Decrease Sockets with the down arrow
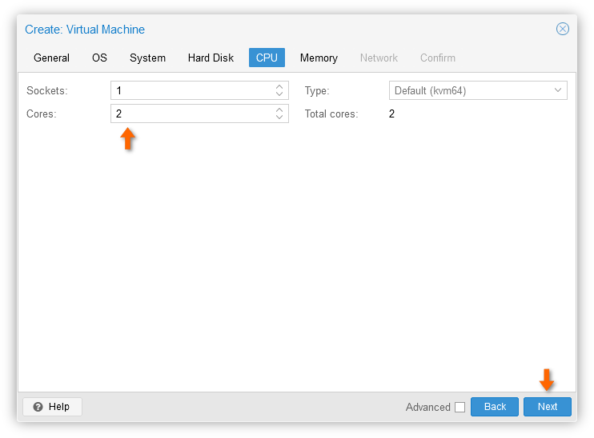The width and height of the screenshot is (594, 438). [279, 94]
